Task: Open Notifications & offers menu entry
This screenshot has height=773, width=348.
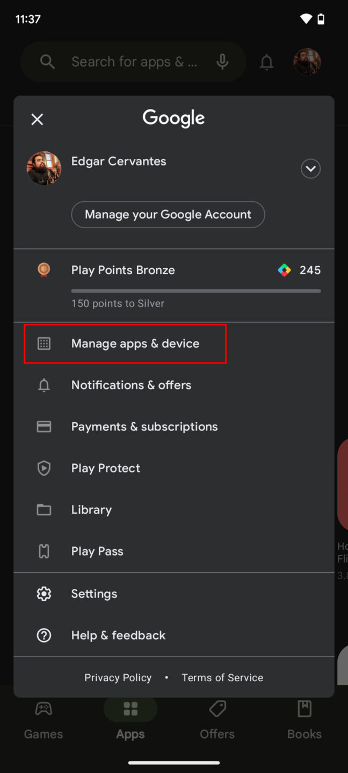Action: [x=131, y=385]
